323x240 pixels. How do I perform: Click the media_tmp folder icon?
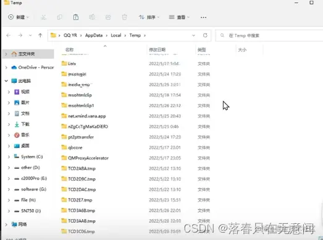[x=64, y=84]
